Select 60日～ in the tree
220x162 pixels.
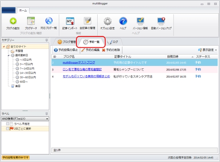tap(24, 82)
